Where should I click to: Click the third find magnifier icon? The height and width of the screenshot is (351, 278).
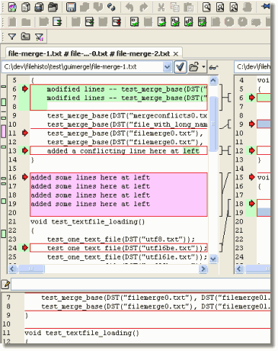pos(234,7)
